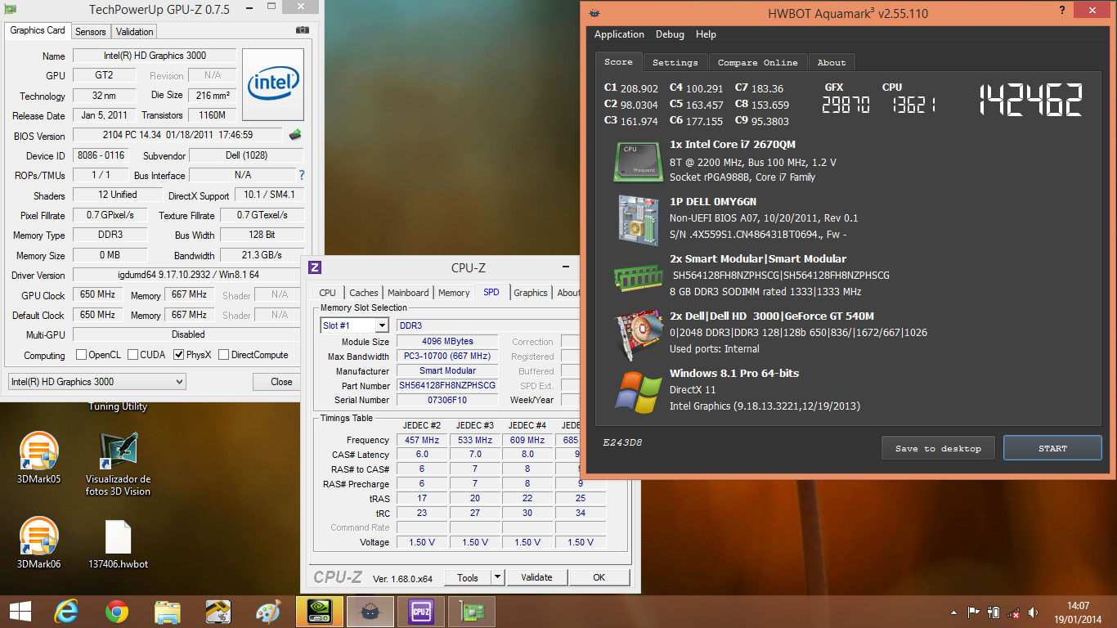Switch to Aquamark Compare Online tab
1117x628 pixels.
pos(758,62)
